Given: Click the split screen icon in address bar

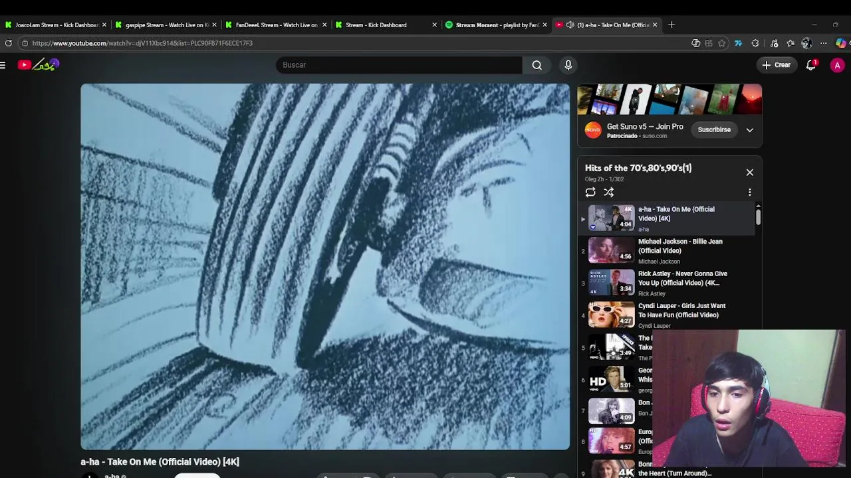Looking at the screenshot, I should (x=709, y=43).
